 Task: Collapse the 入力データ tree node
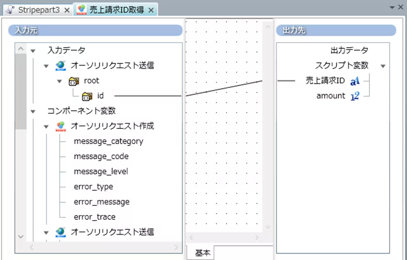tap(33, 51)
